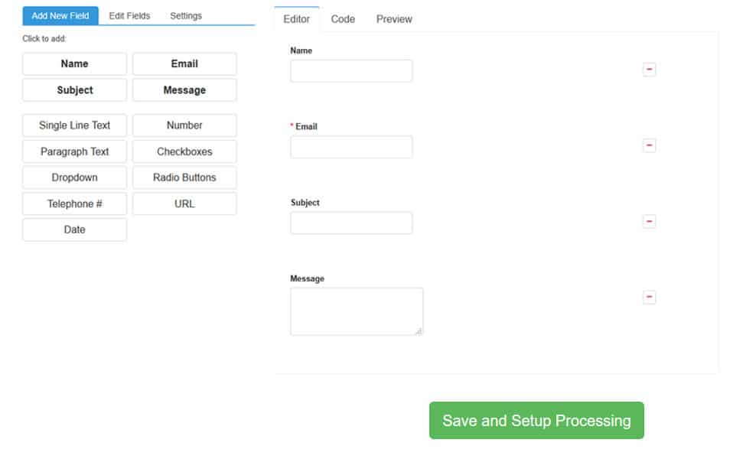This screenshot has height=459, width=730.
Task: Remove the Email field with its minus icon
Action: pyautogui.click(x=649, y=145)
